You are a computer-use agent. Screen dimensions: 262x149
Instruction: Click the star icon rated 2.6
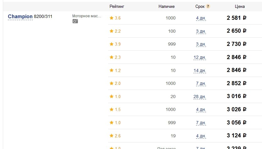tap(112, 135)
